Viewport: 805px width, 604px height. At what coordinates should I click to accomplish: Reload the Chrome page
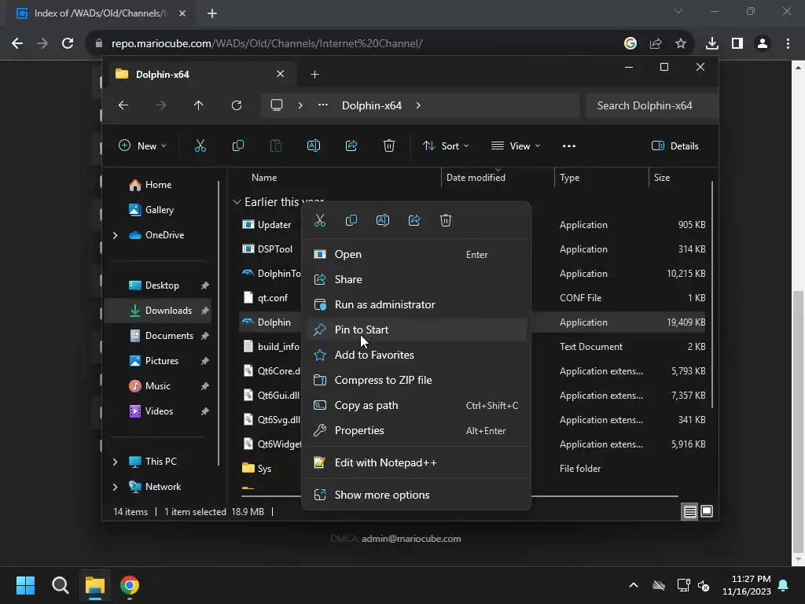[x=68, y=44]
